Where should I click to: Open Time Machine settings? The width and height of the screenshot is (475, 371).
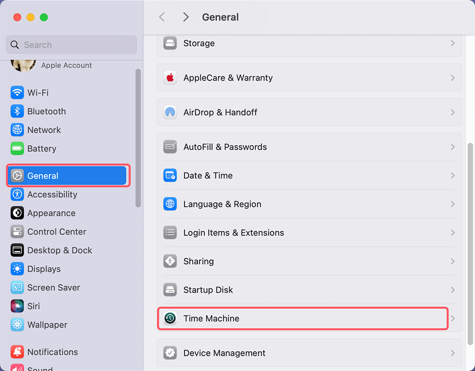pyautogui.click(x=303, y=319)
